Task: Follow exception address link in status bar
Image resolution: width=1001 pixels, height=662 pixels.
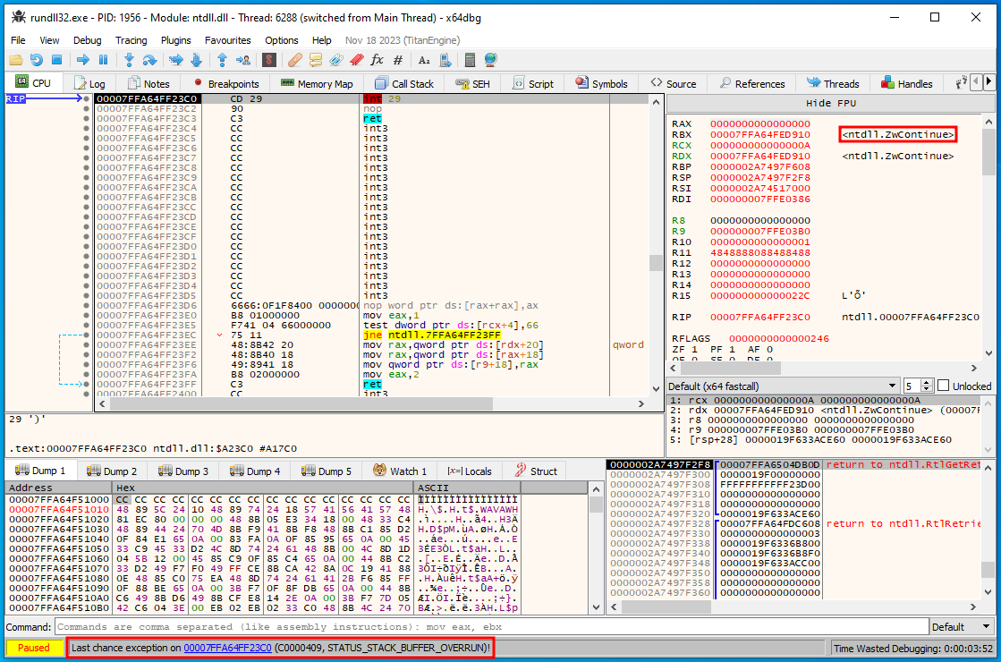Action: point(227,647)
